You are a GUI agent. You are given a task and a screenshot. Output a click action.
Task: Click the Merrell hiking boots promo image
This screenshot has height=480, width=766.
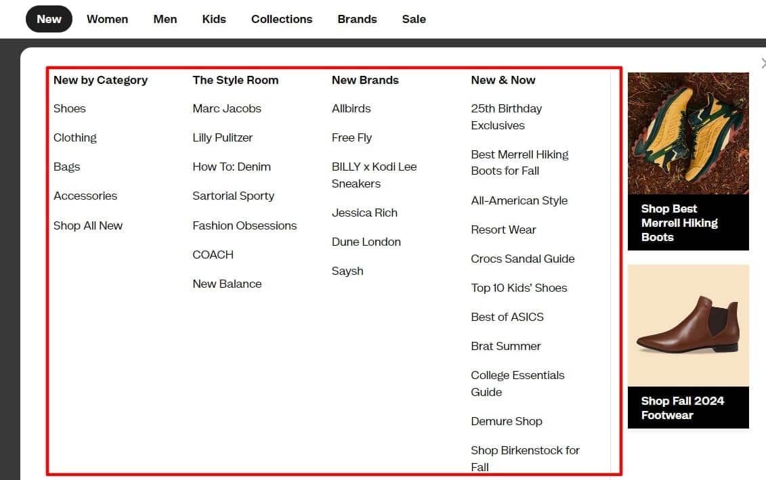click(x=687, y=133)
